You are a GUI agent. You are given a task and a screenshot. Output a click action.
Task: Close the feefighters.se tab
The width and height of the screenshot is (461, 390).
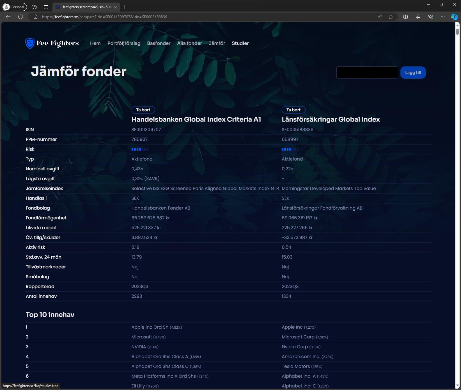[x=115, y=7]
